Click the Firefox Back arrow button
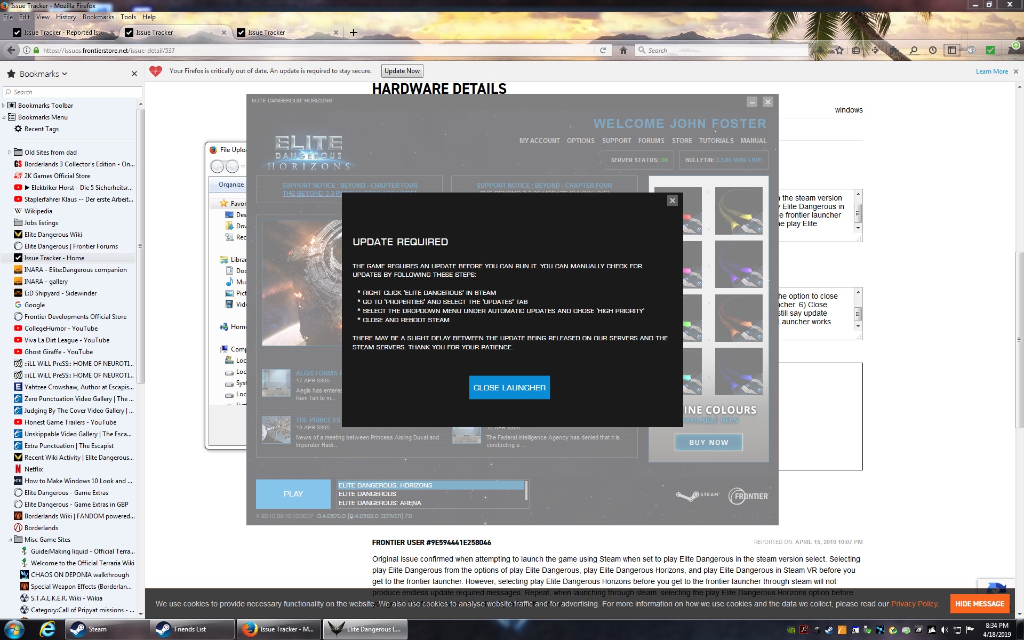This screenshot has width=1024, height=640. [11, 50]
